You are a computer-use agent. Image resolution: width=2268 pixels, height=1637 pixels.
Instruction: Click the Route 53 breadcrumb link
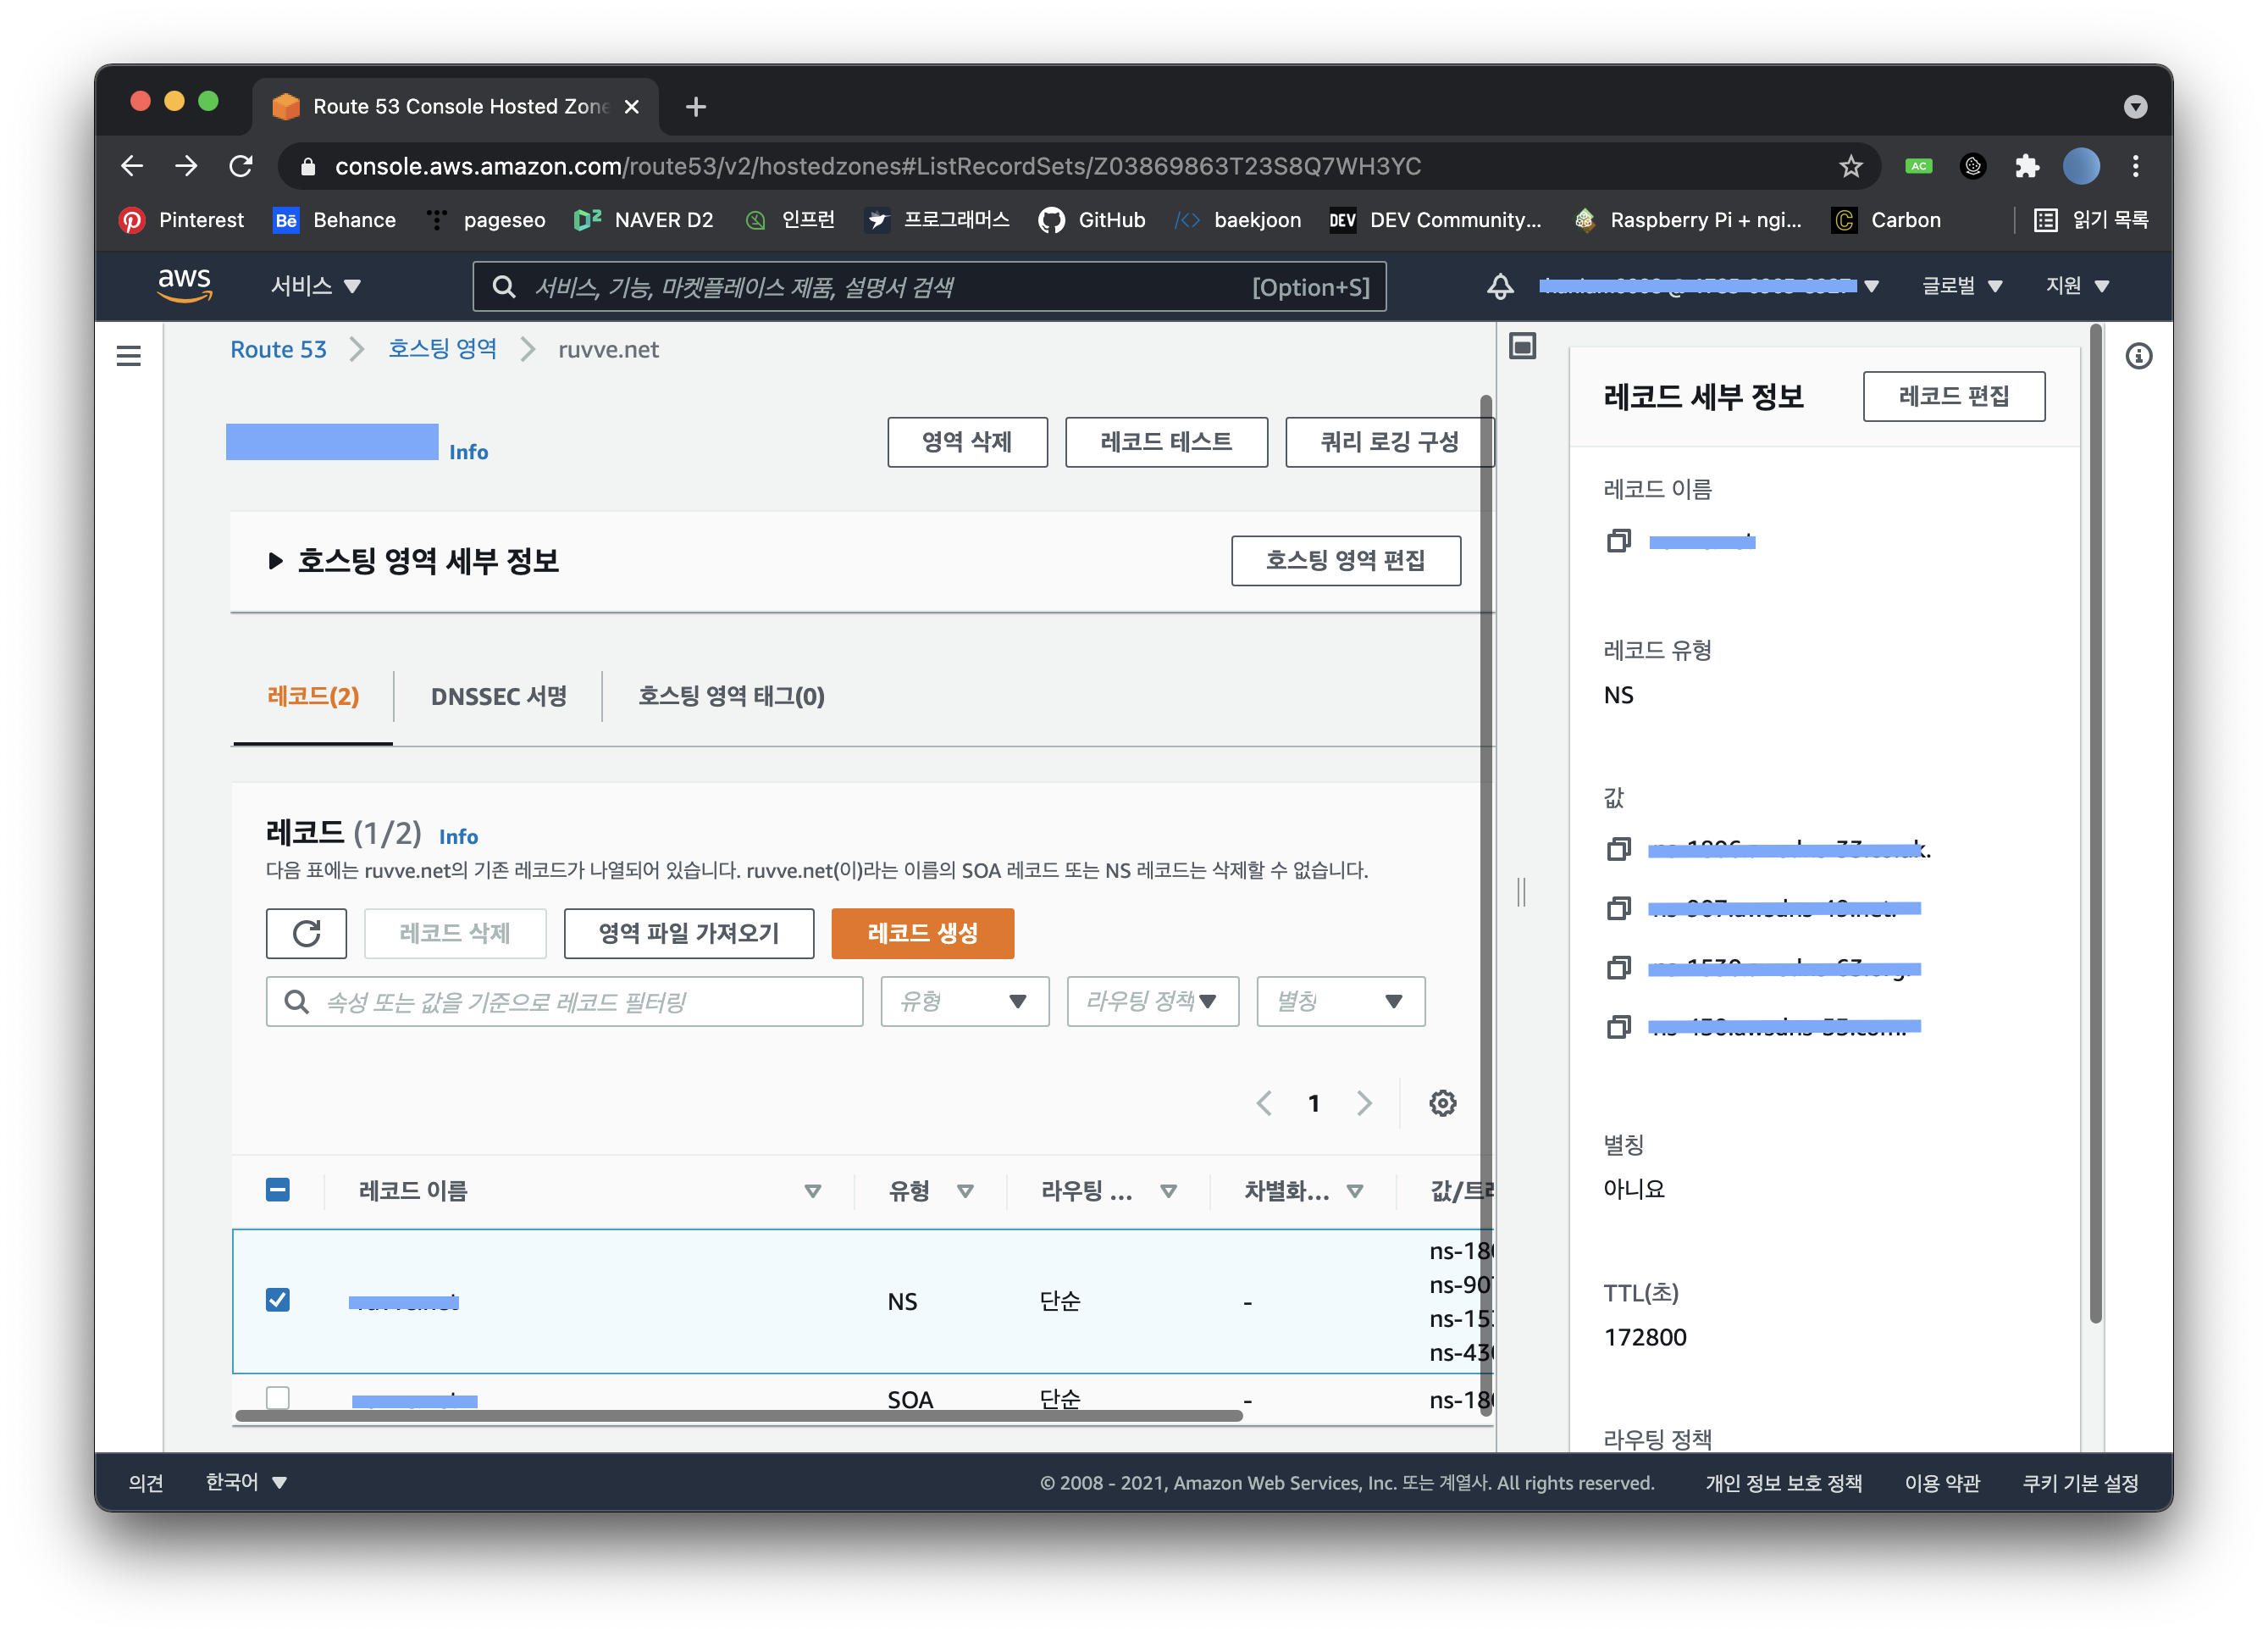click(x=278, y=349)
